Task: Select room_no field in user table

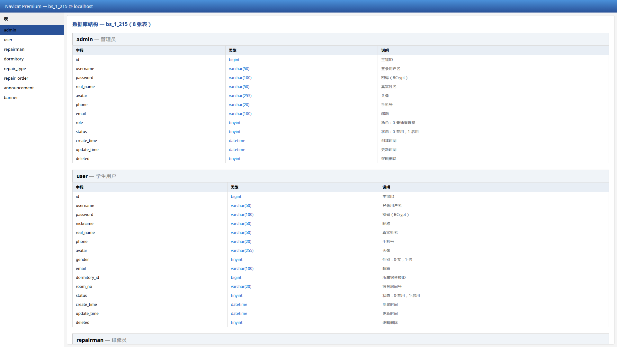Action: 84,287
